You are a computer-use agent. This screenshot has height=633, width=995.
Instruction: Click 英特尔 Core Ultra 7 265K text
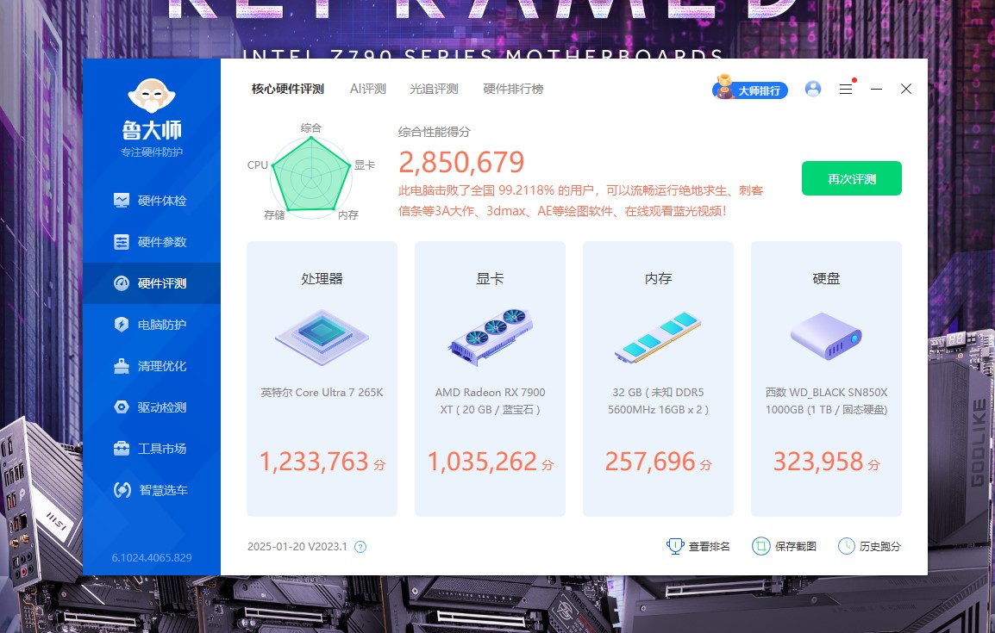pyautogui.click(x=322, y=393)
